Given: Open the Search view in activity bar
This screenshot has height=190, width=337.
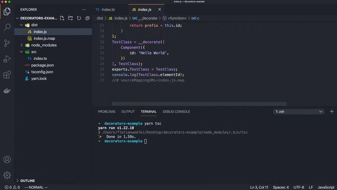Looking at the screenshot, I should point(7,27).
